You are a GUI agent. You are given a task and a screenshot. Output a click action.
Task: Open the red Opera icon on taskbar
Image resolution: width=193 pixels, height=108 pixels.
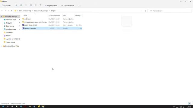pyautogui.click(x=25, y=106)
